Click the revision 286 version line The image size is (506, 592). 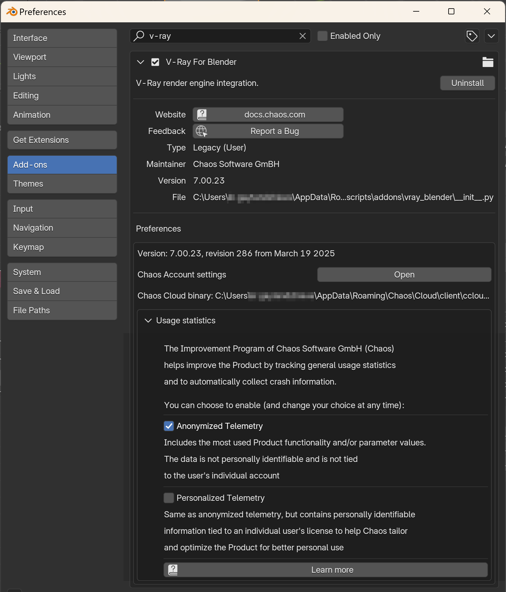point(236,254)
